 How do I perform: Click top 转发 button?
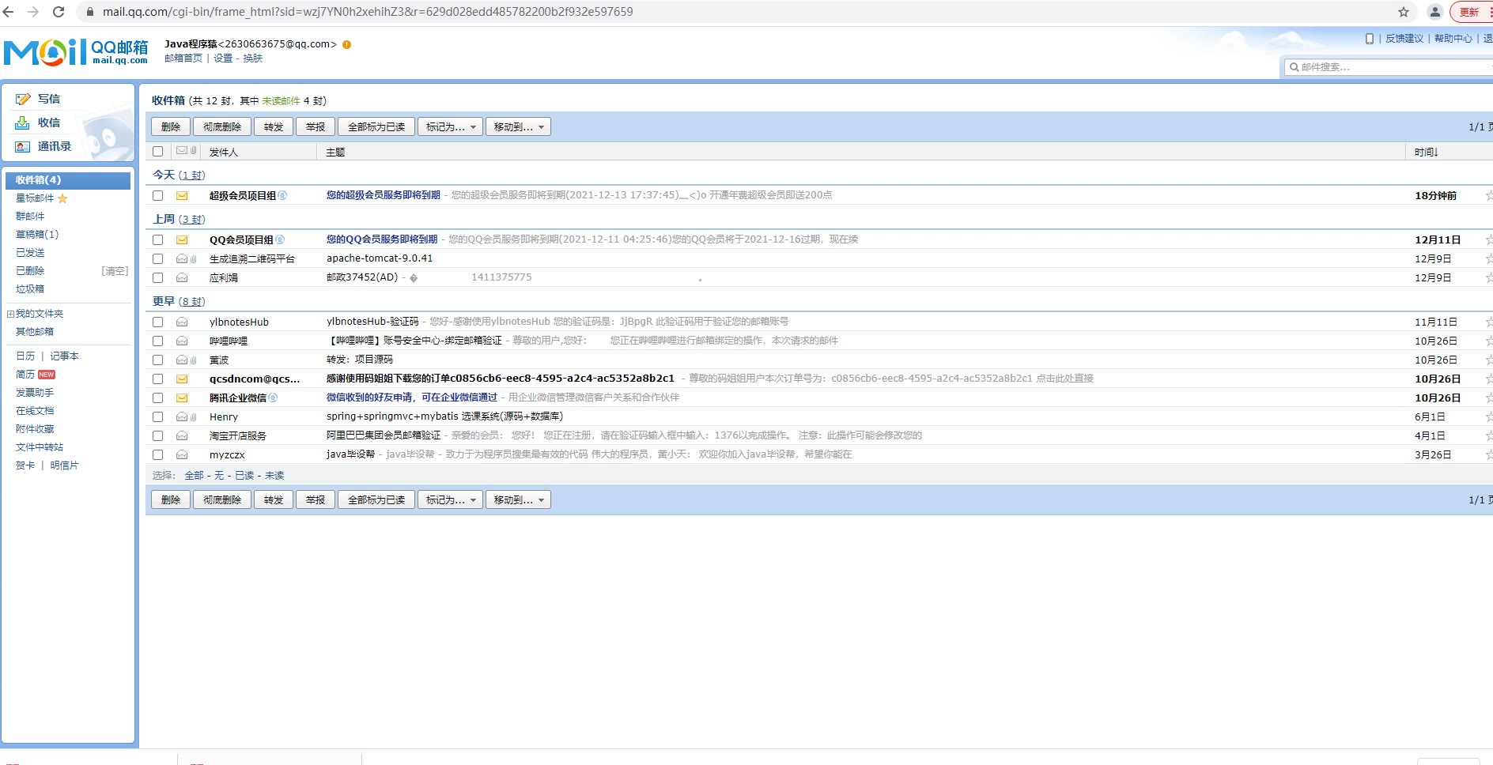[274, 126]
